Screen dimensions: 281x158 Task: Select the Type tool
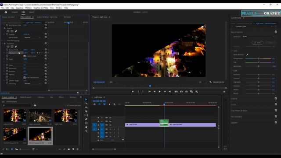[x=86, y=131]
